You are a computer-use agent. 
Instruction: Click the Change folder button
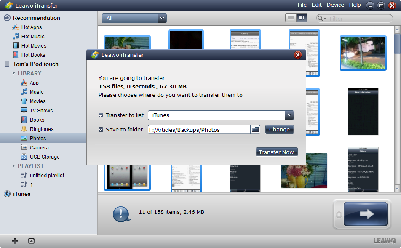click(279, 129)
